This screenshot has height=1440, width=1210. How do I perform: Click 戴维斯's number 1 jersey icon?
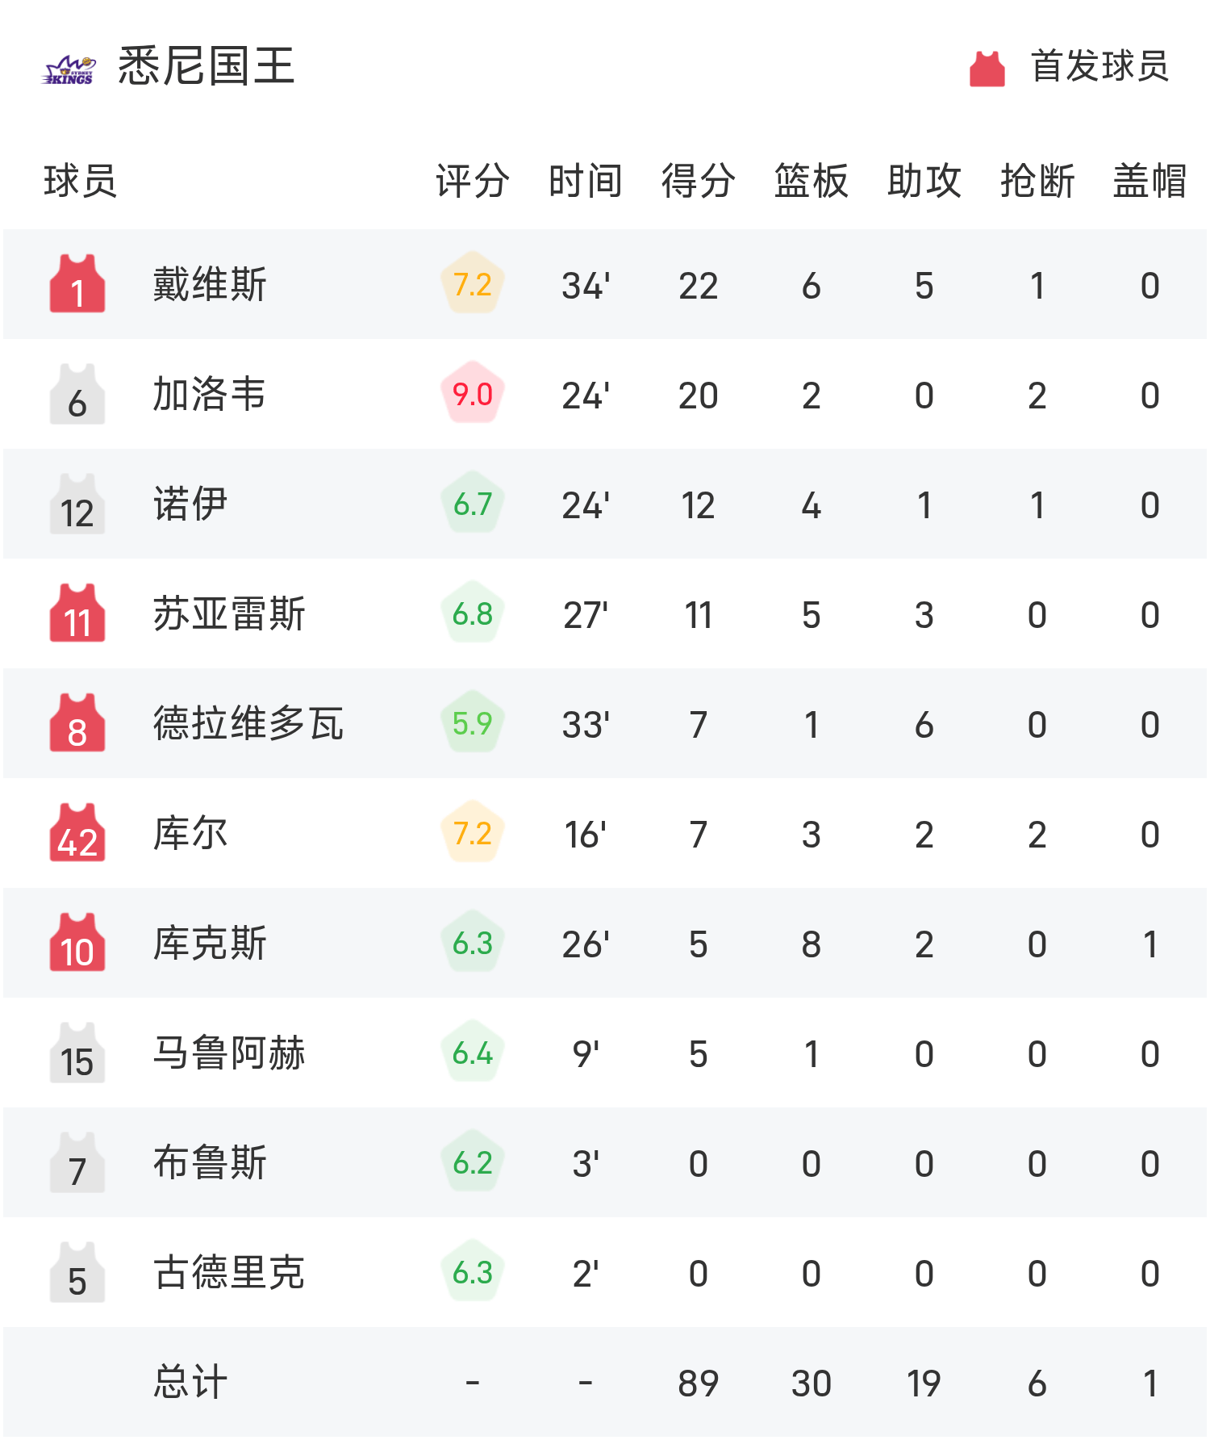77,284
